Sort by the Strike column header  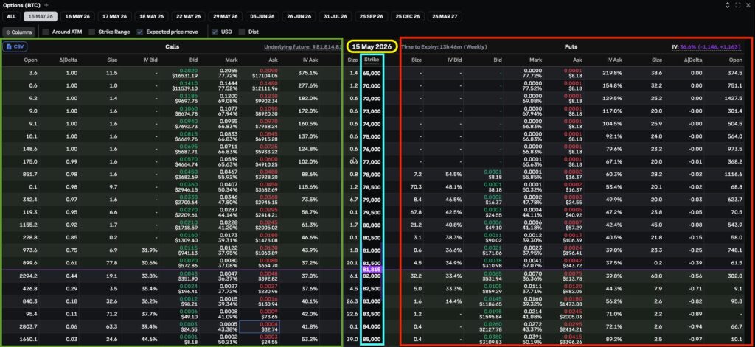pos(372,60)
